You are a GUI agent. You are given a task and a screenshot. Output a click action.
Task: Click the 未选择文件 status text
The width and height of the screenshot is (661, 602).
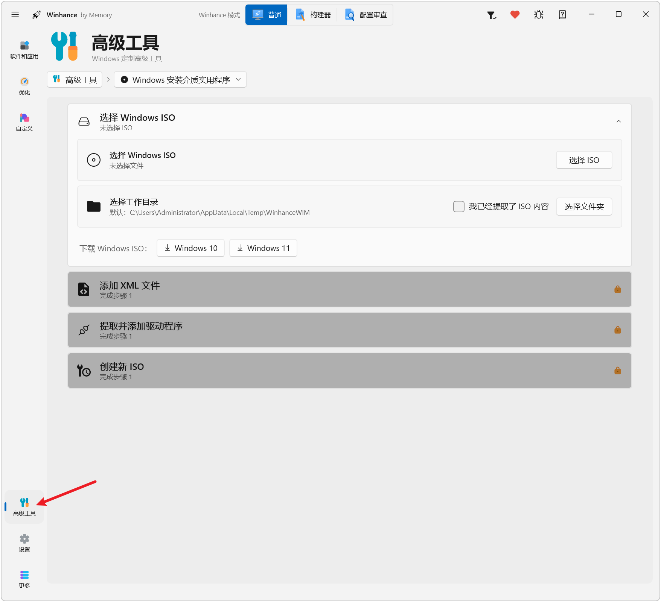(126, 166)
